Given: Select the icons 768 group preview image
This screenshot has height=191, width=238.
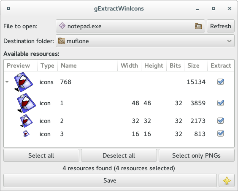Looking at the screenshot, I should (23, 82).
